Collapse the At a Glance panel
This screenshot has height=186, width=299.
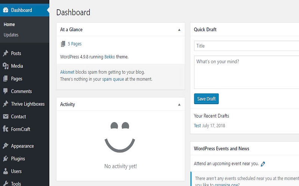click(x=179, y=30)
